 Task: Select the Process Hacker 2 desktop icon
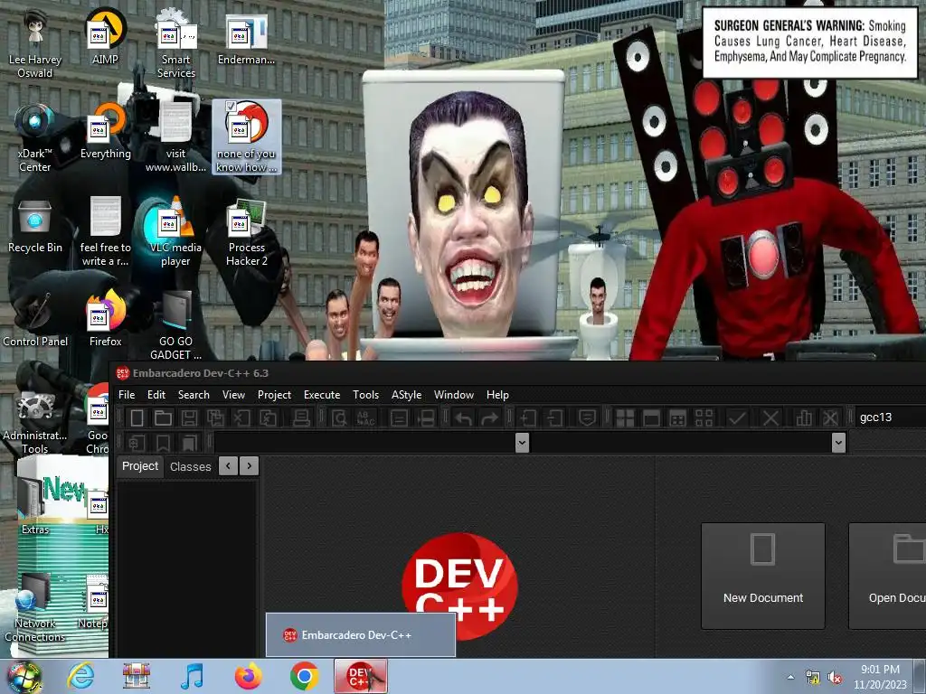point(247,232)
